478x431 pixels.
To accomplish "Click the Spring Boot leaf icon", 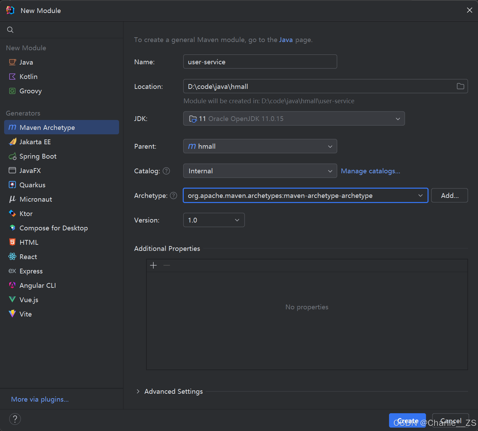I will pos(12,156).
